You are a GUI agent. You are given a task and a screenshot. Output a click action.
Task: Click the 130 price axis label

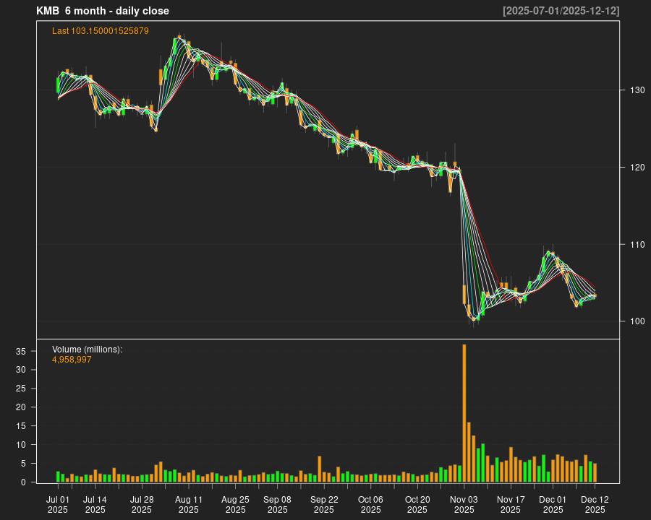coord(634,90)
